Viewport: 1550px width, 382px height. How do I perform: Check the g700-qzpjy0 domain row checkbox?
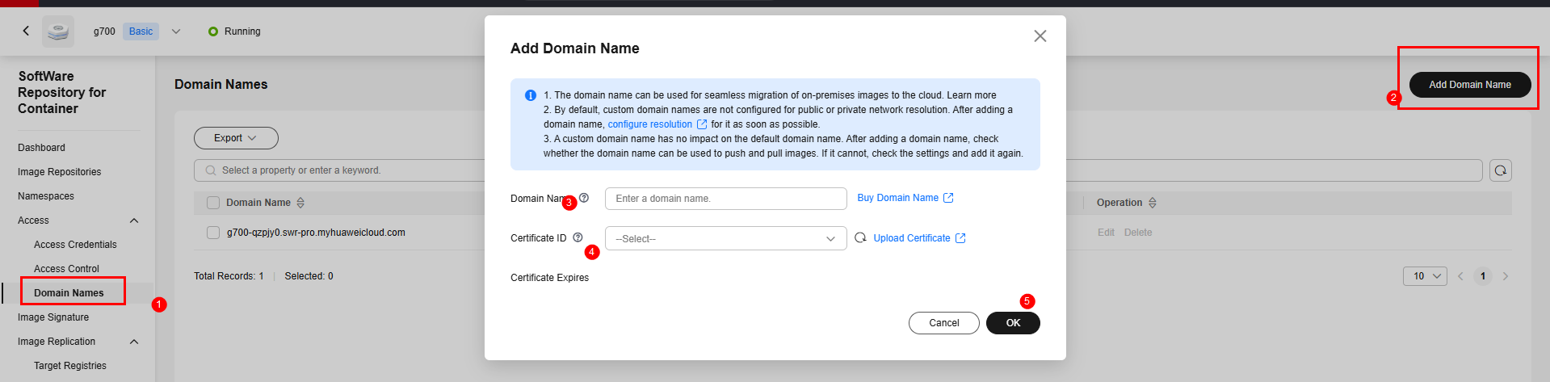pos(213,233)
